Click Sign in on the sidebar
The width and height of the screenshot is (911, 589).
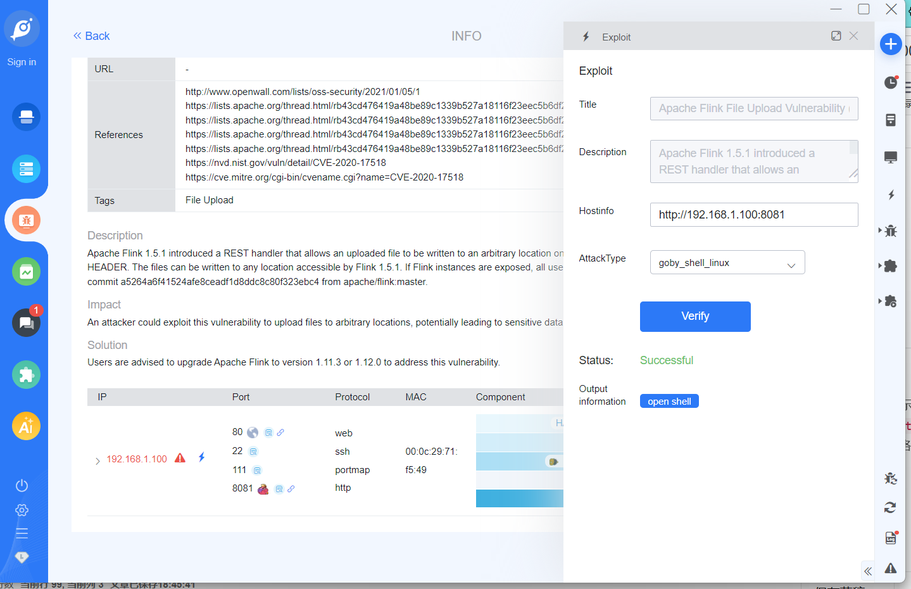(22, 62)
